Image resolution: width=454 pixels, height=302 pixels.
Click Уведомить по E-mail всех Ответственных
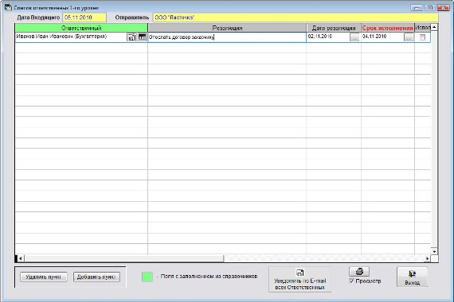point(299,280)
